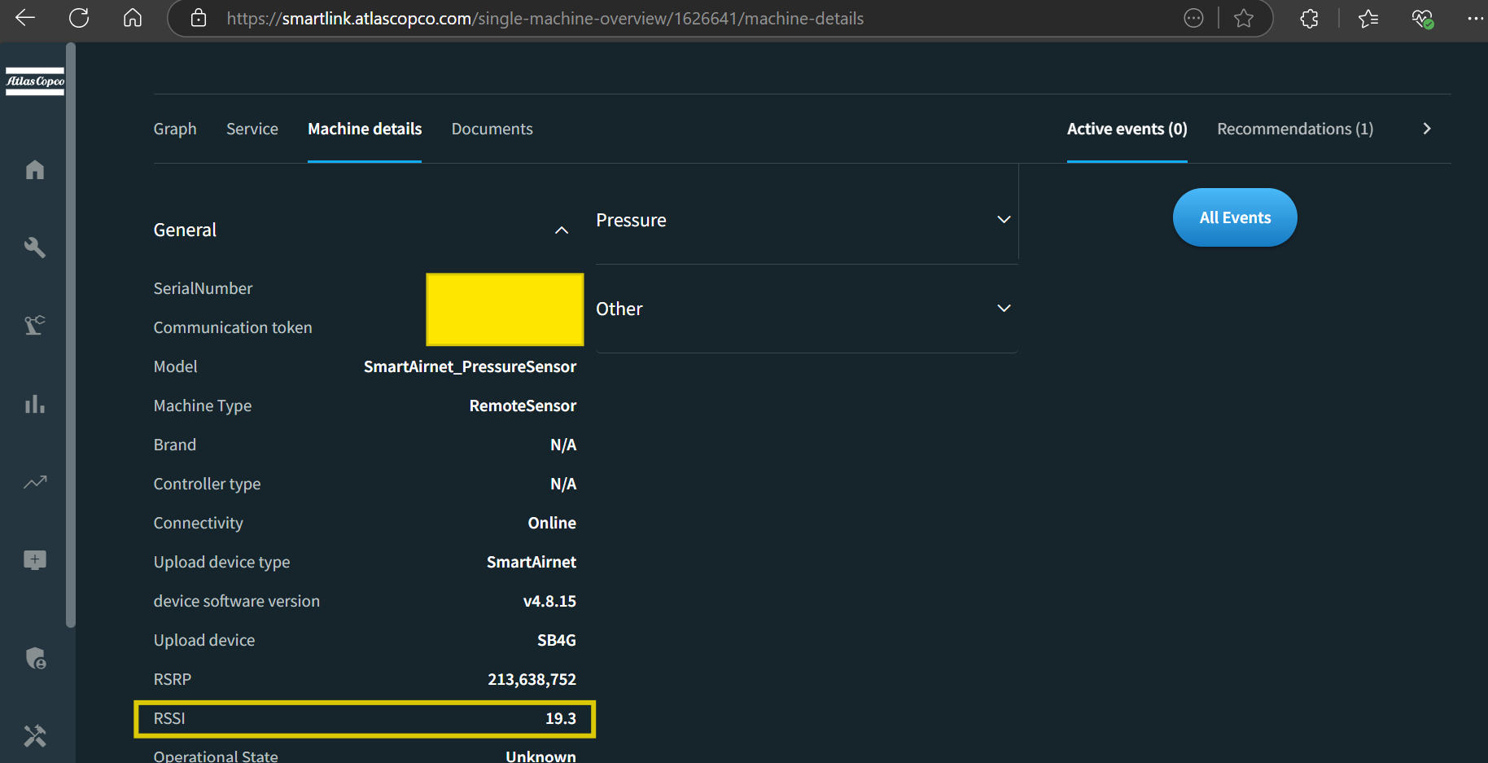Viewport: 1488px width, 763px height.
Task: Open the home icon in the sidebar
Action: [34, 169]
